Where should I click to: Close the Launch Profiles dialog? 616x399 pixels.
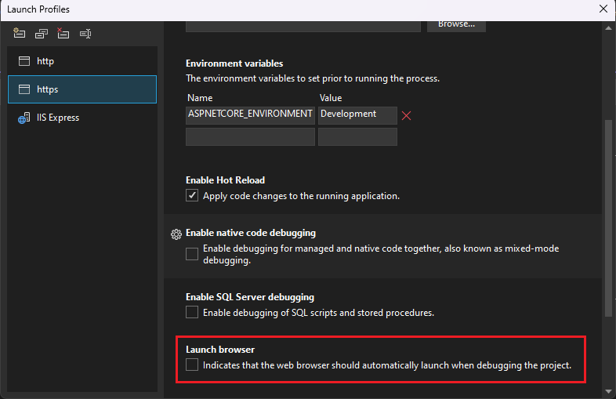pos(602,9)
